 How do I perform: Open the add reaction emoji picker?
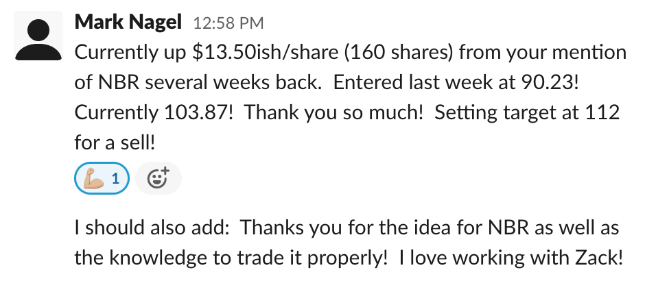(159, 180)
